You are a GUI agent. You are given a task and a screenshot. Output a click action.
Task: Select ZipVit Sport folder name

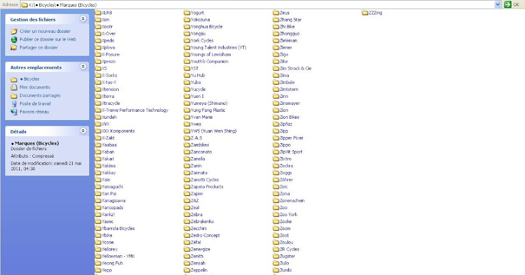291,152
